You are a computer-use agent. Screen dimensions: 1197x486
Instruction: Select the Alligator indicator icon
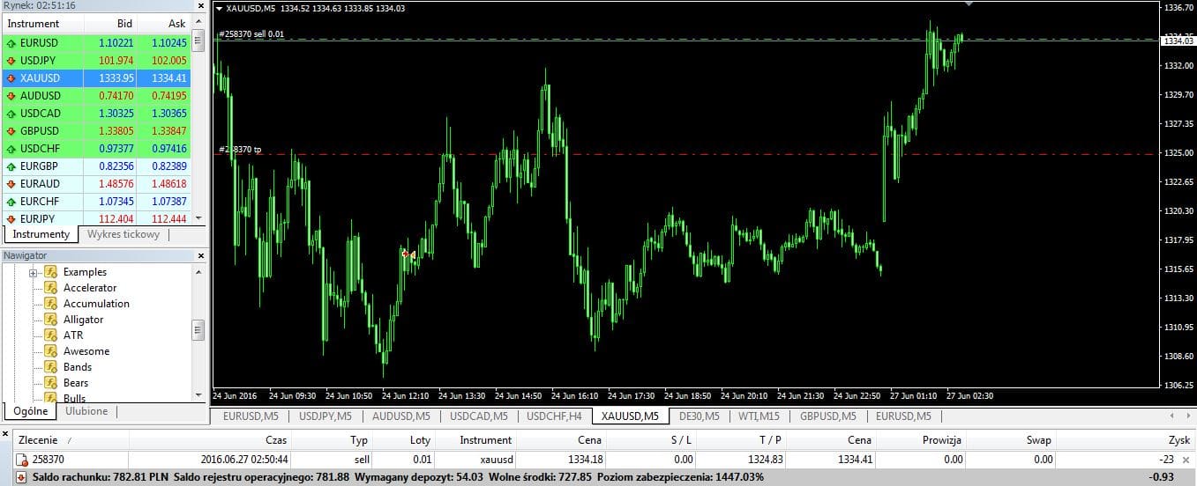51,320
